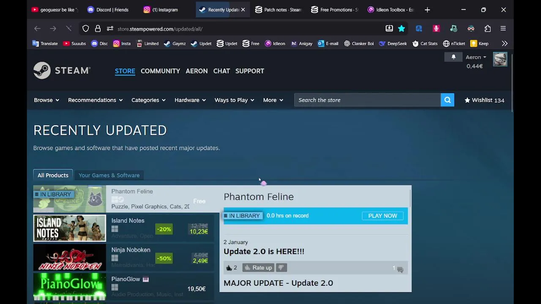The height and width of the screenshot is (304, 541).
Task: Click the Ninja Noboken -50% discount badge
Action: 164,258
